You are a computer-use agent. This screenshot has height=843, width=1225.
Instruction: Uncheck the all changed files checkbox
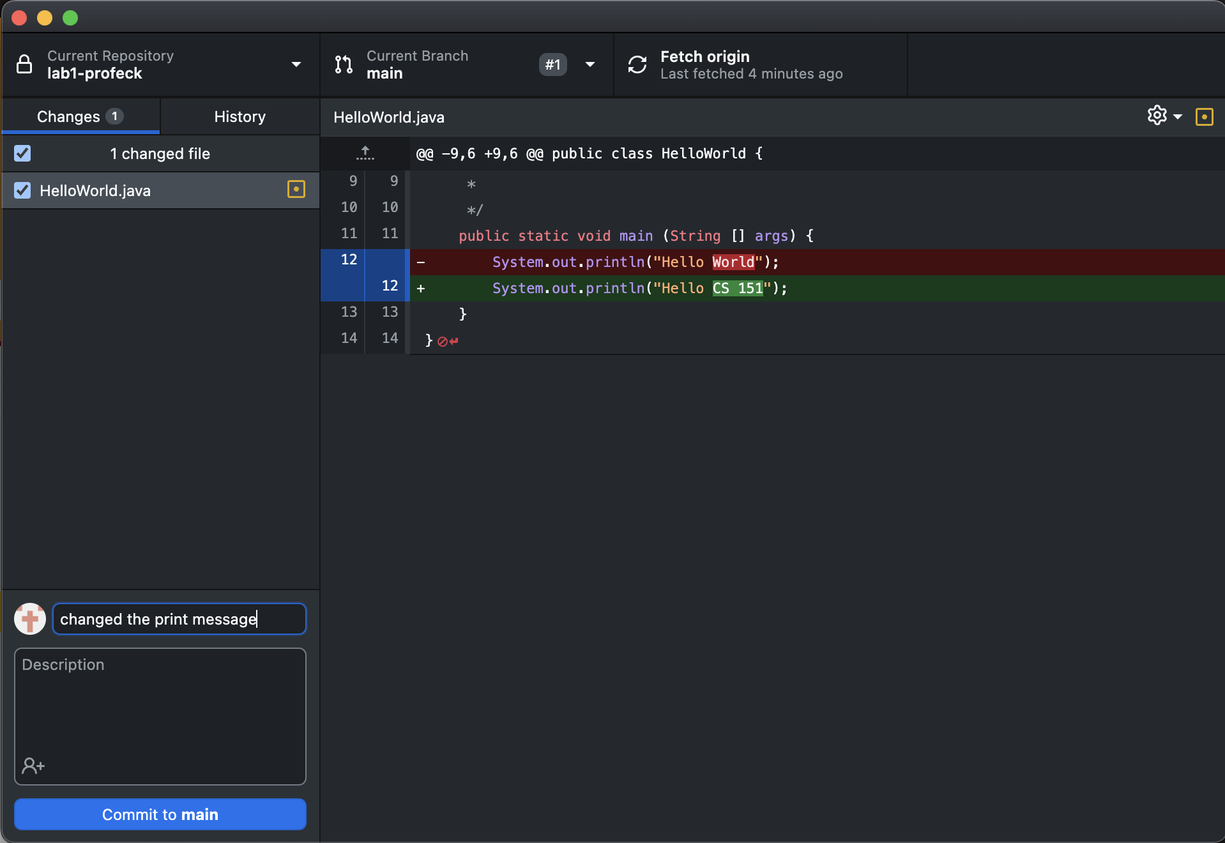pyautogui.click(x=22, y=153)
